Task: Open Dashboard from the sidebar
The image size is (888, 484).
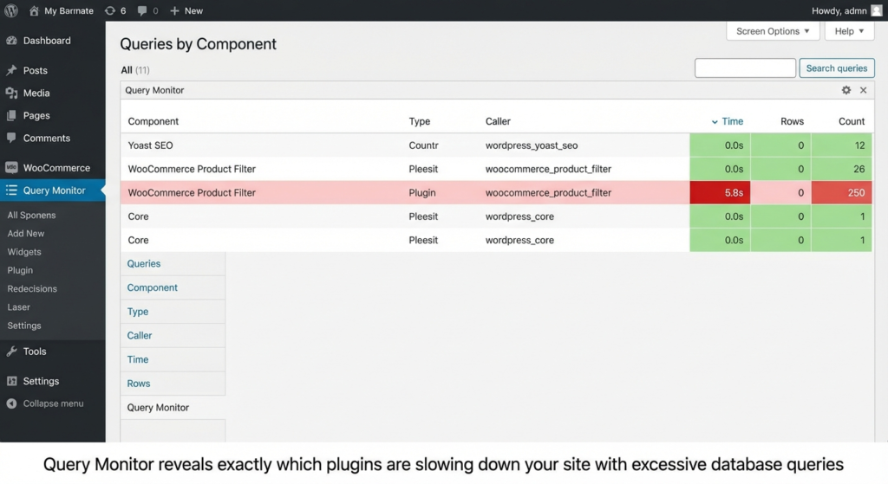Action: pos(47,41)
